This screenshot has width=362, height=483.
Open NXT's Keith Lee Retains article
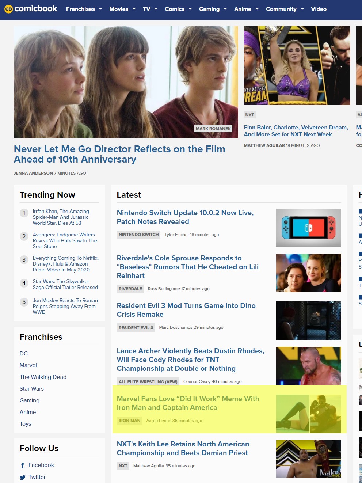tap(183, 448)
